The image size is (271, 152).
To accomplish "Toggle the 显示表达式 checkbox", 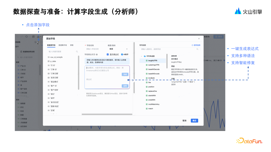I will pyautogui.click(x=108, y=54).
